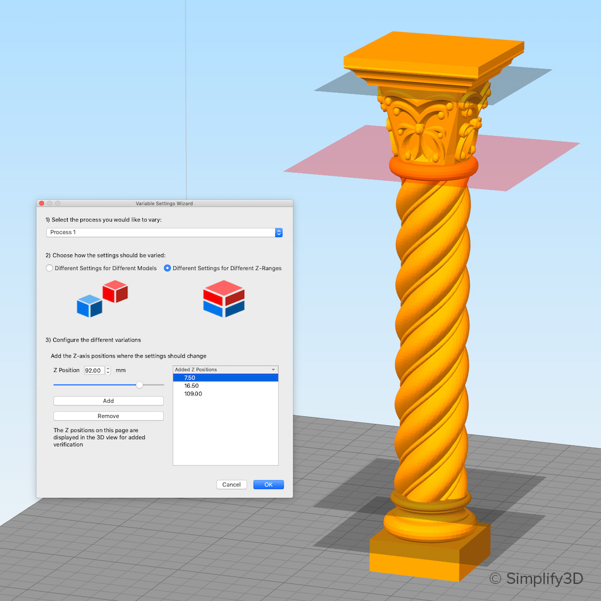The image size is (601, 601).
Task: Click the Z Position stepper down arrow
Action: click(108, 372)
